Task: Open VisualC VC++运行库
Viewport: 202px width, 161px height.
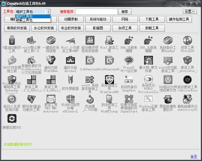Action: [129, 60]
